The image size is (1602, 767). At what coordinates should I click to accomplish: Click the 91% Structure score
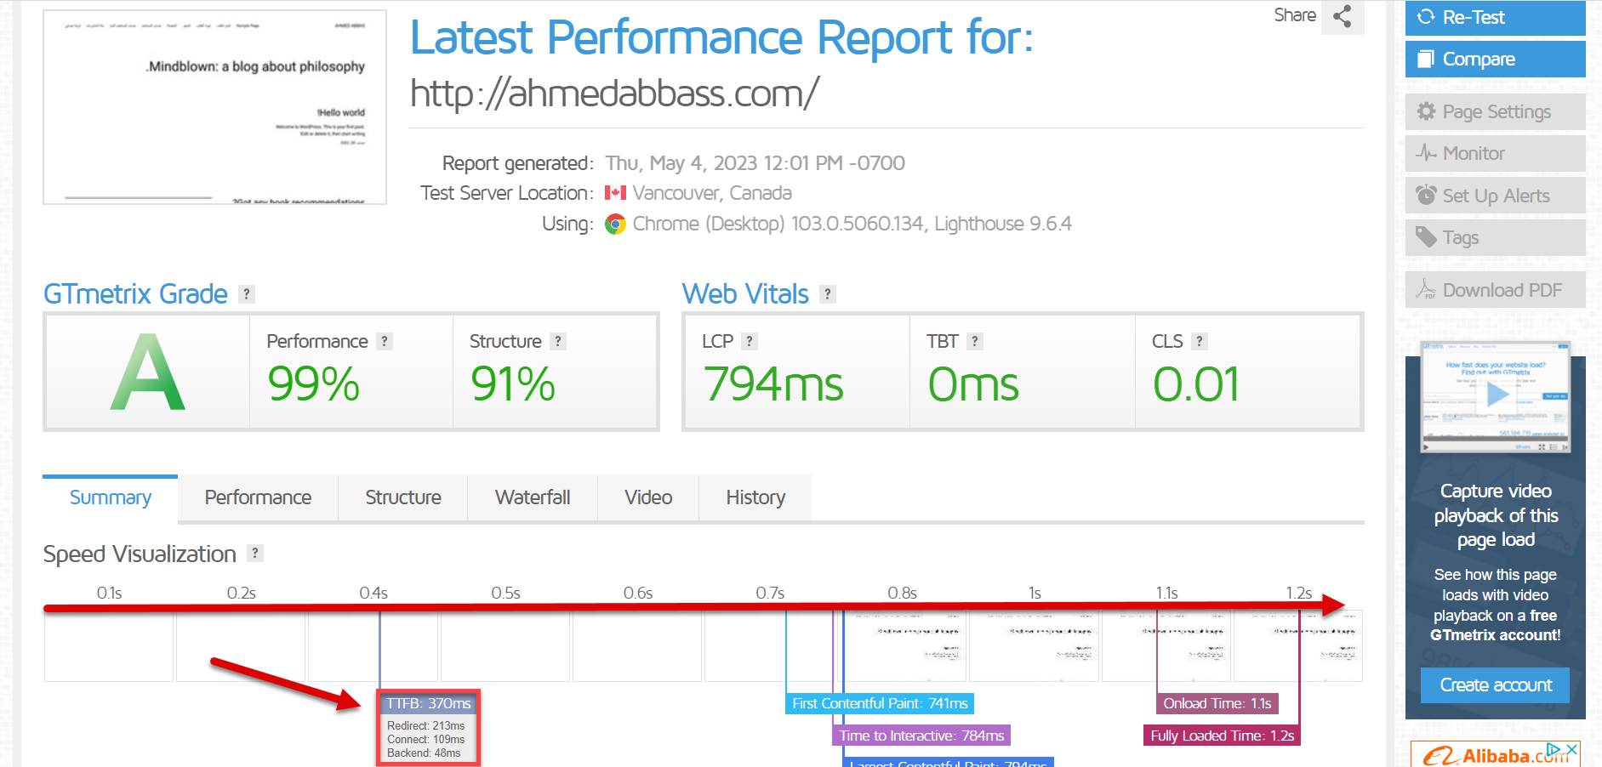coord(513,384)
